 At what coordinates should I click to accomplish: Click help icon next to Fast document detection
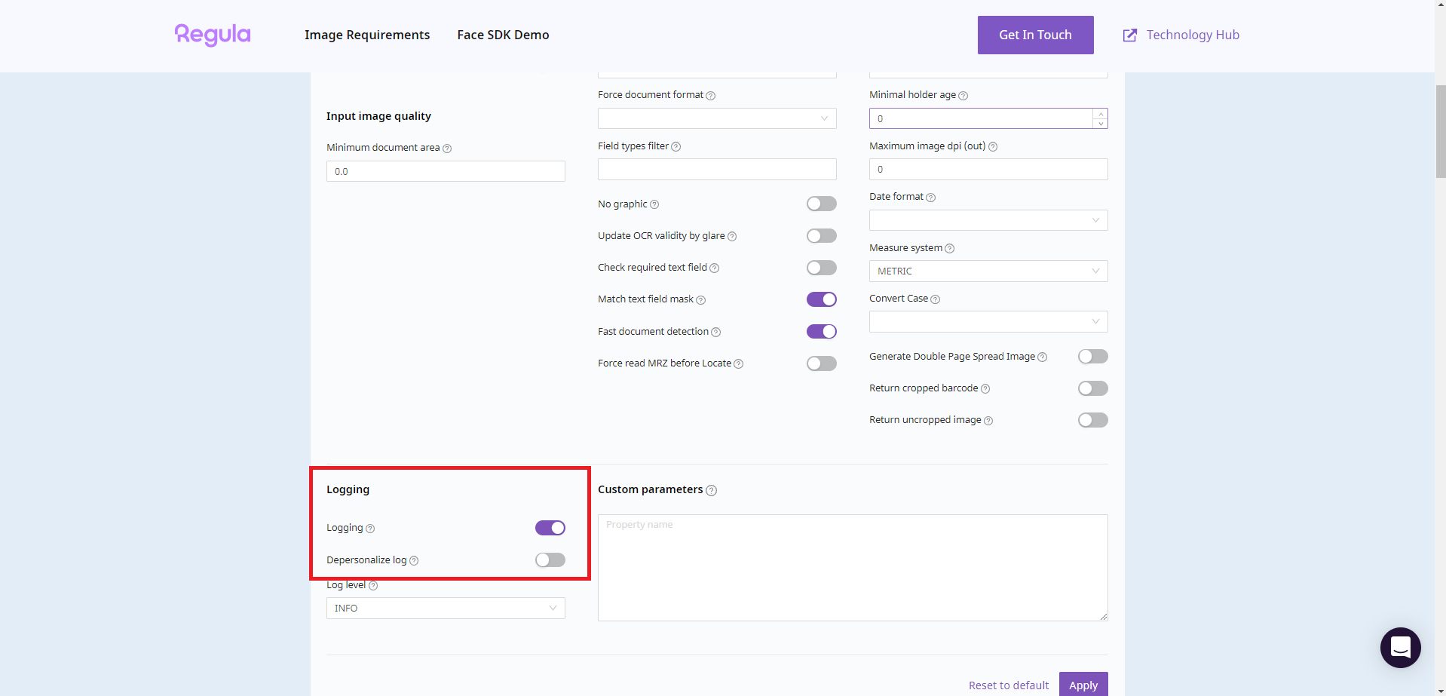click(715, 333)
